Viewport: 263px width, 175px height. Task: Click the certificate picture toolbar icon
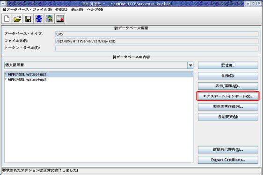click(60, 19)
